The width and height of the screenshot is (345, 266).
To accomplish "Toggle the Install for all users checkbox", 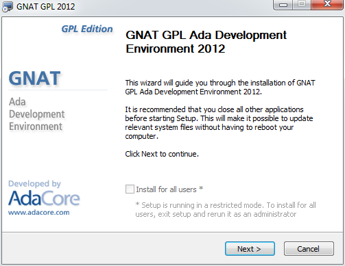I will click(130, 189).
